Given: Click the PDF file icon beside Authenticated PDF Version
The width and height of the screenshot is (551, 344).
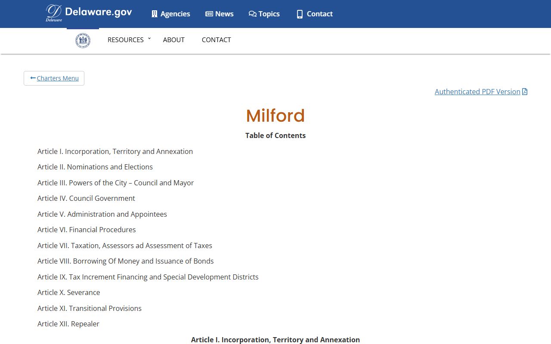Looking at the screenshot, I should click(525, 92).
